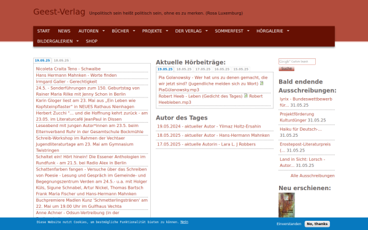Open the Geest-Verlag site title
This screenshot has width=368, height=230.
59,12
